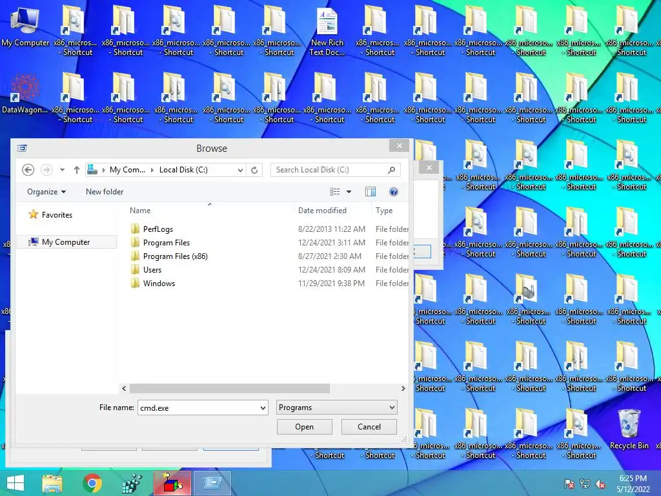Click left arrow of horizontal scrollbar
Viewport: 661px width, 496px height.
(x=124, y=388)
